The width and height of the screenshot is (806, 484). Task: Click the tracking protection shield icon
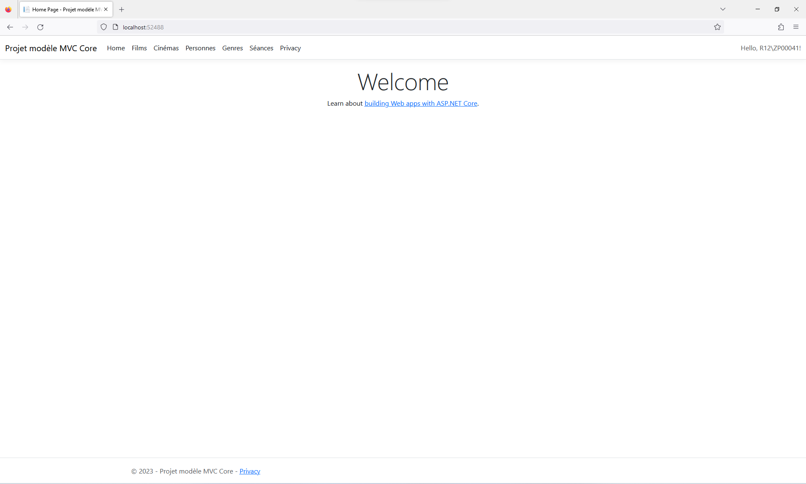pos(104,27)
